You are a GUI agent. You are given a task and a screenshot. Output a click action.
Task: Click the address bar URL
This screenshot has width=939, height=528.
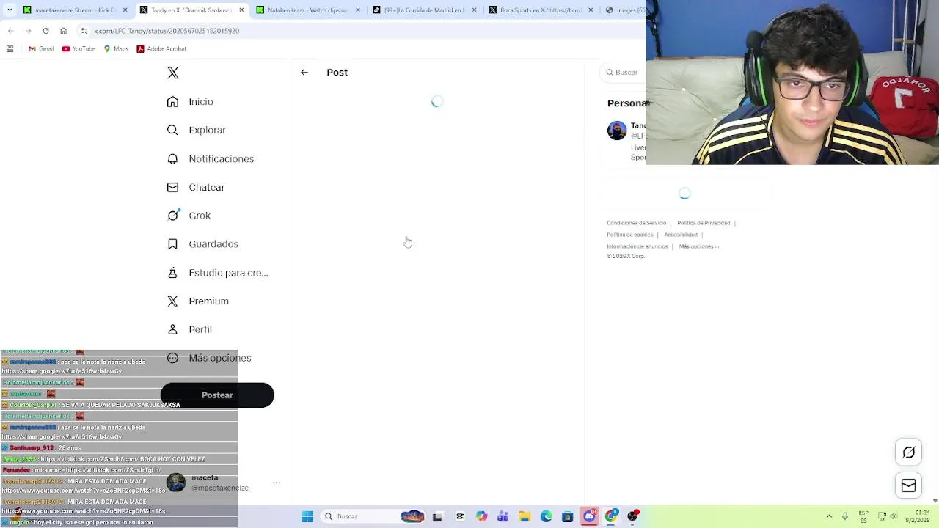tap(167, 31)
